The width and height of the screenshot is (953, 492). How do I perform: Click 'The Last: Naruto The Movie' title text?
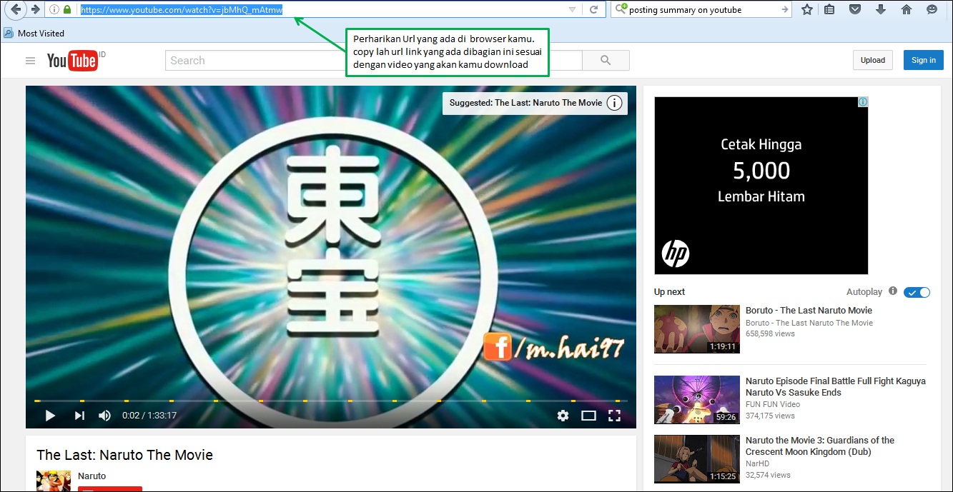[124, 455]
